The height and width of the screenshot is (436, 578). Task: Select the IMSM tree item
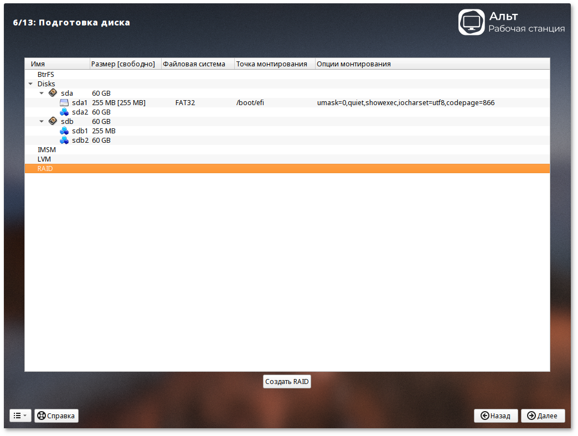(46, 149)
